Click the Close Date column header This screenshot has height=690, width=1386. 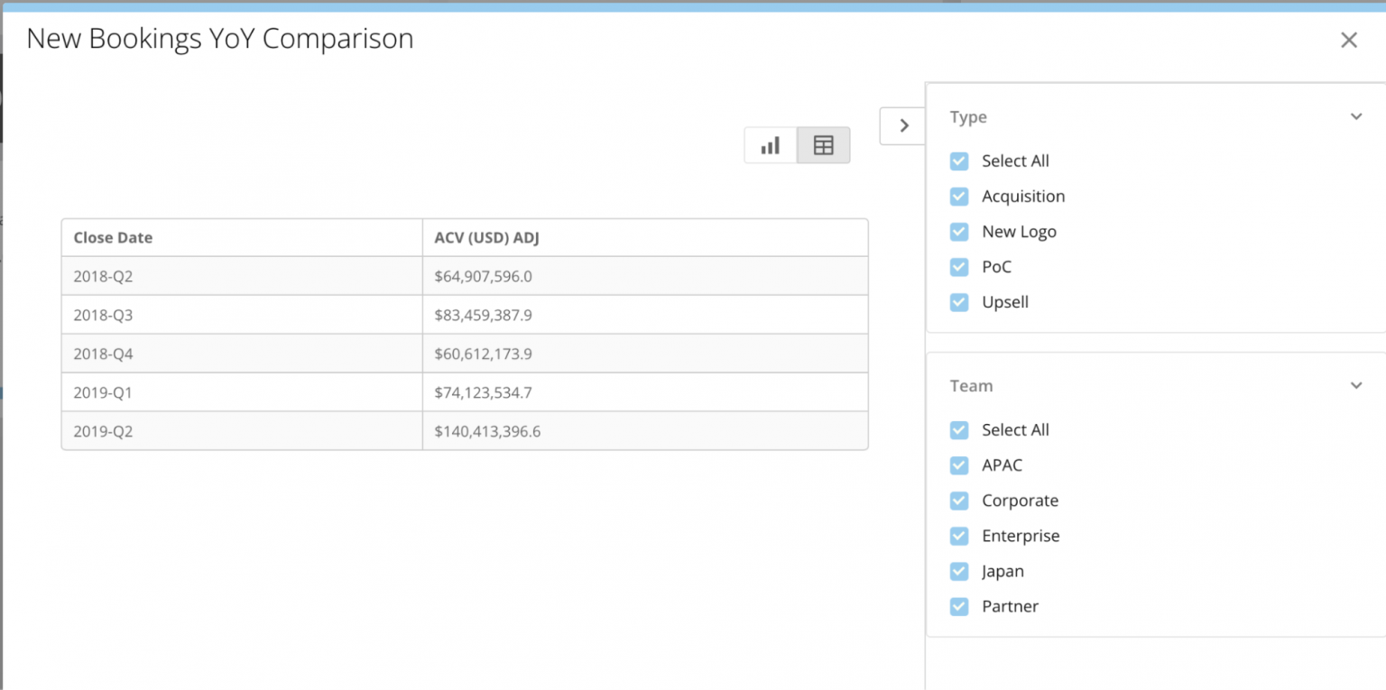point(113,237)
